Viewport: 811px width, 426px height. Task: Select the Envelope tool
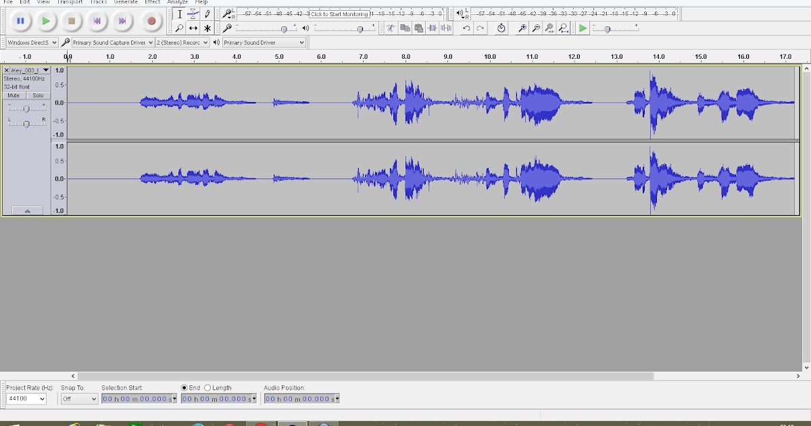194,14
